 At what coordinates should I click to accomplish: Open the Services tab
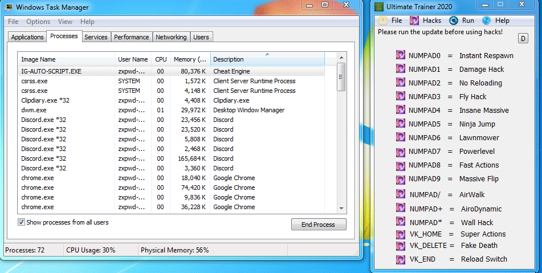coord(96,37)
